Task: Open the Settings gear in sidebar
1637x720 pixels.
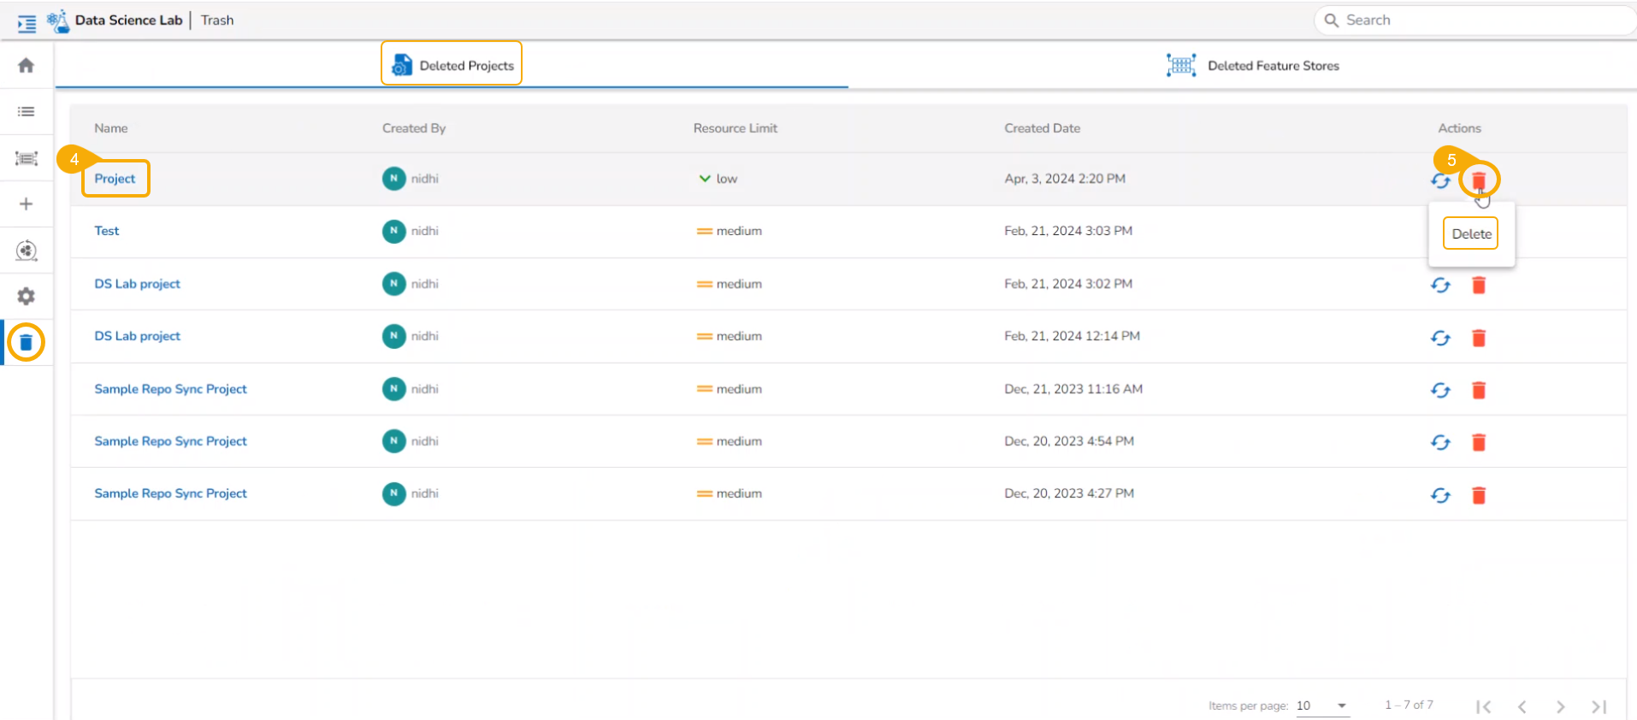Action: pos(27,296)
